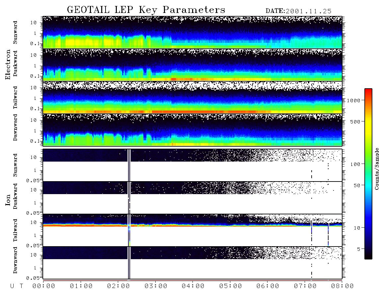The image size is (379, 292).
Task: Click the rainbow Counts/Sample color scale bar
Action: pos(368,174)
